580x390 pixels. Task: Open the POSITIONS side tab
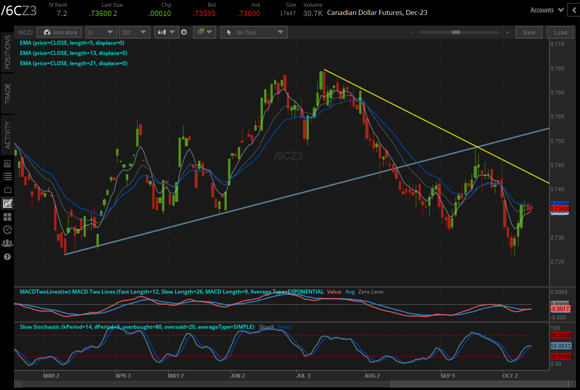[7, 52]
